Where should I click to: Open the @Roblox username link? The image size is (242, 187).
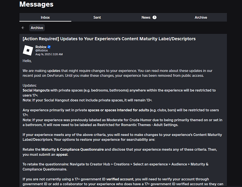(42, 50)
